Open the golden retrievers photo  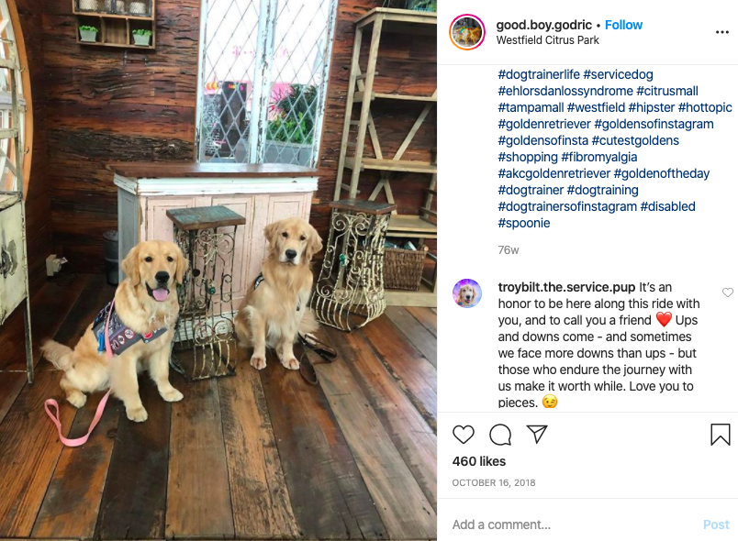pyautogui.click(x=218, y=270)
